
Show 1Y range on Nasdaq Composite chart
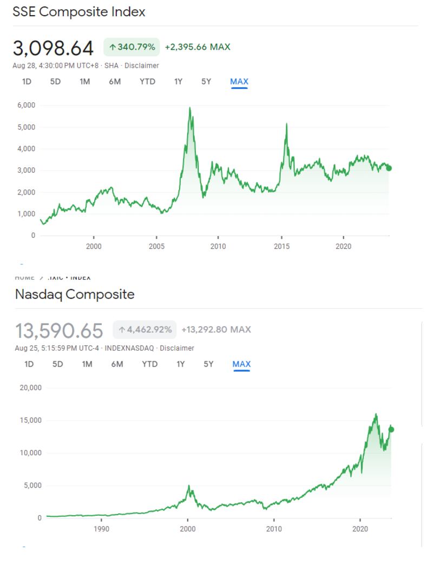[x=181, y=364]
